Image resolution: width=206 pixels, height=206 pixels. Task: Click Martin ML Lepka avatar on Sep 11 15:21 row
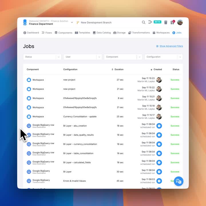click(x=159, y=98)
